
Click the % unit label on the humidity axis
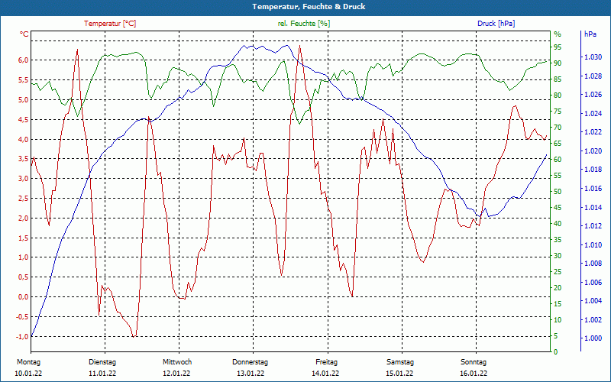(558, 34)
